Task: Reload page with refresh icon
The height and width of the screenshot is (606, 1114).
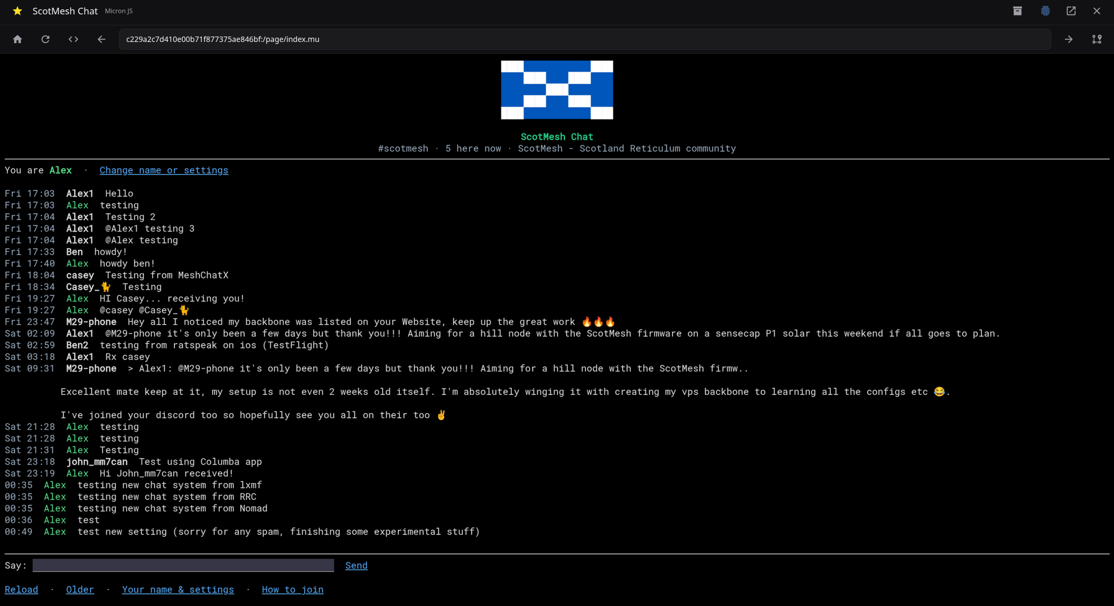Action: (x=46, y=39)
